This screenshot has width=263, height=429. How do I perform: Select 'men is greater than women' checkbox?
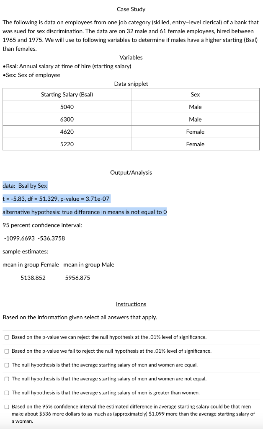coord(7,393)
